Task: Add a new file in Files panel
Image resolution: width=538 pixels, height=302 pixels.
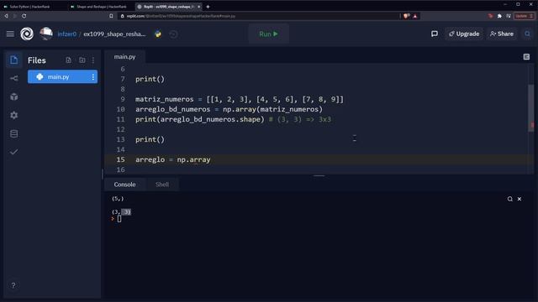Action: [69, 60]
